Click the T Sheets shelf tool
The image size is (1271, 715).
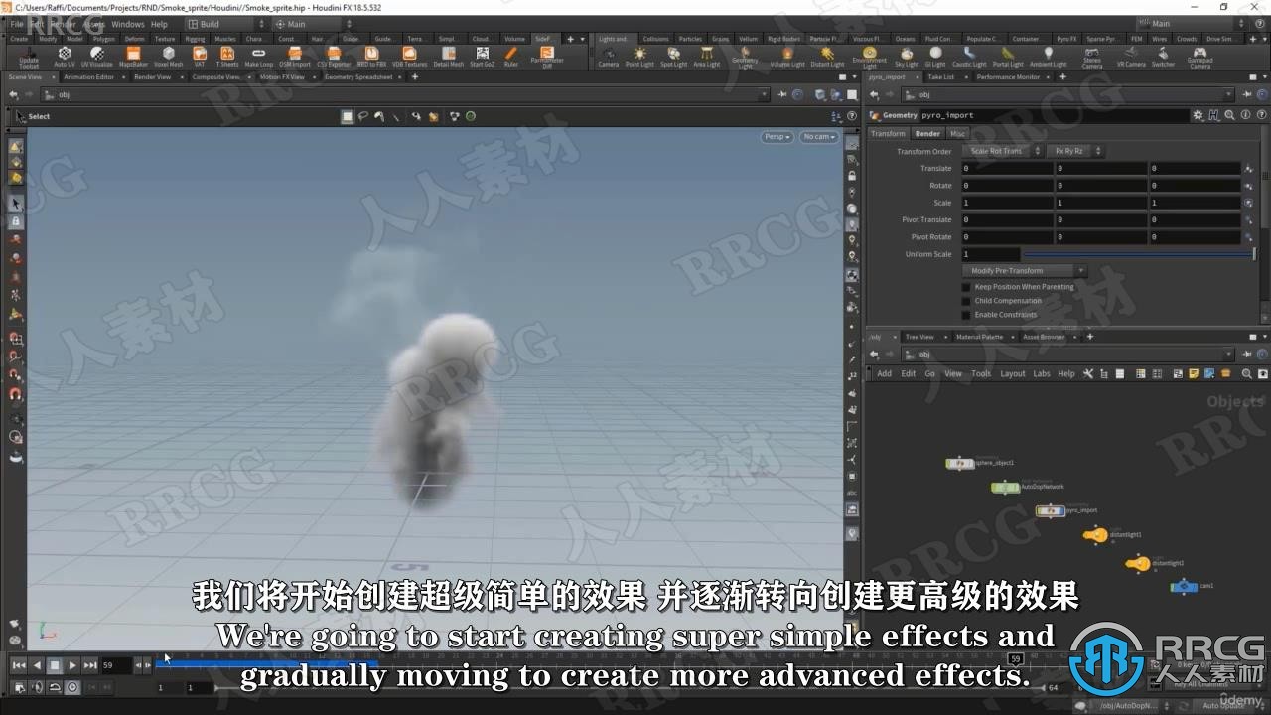coord(227,56)
